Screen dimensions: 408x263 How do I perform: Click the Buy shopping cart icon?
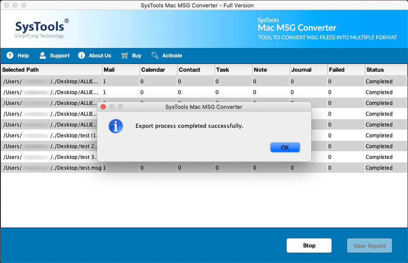125,55
